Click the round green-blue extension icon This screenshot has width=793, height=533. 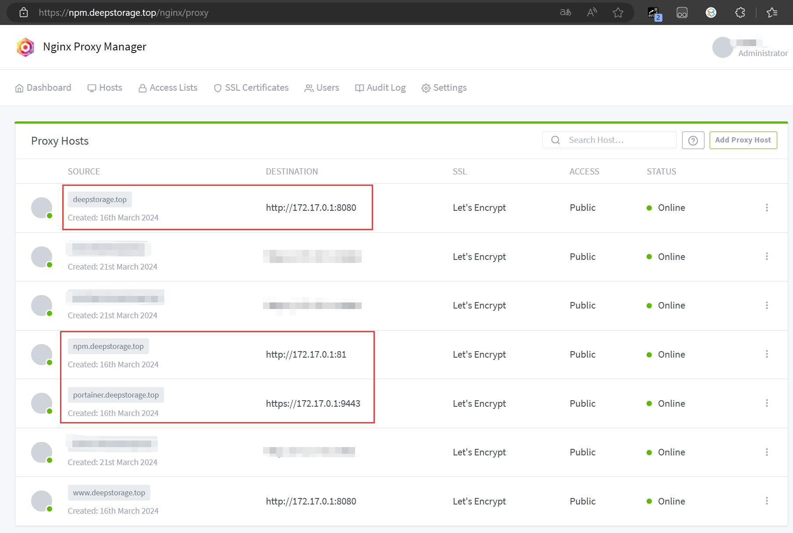(x=711, y=12)
